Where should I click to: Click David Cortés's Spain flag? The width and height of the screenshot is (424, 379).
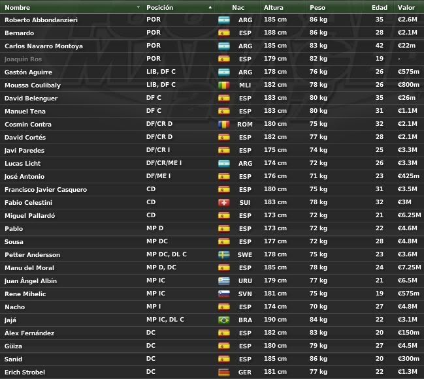224,138
